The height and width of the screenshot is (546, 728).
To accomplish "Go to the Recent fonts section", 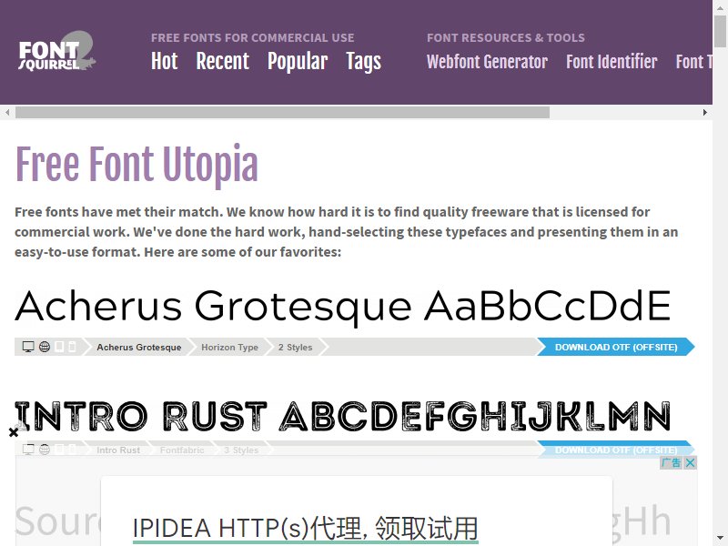I will pos(222,61).
